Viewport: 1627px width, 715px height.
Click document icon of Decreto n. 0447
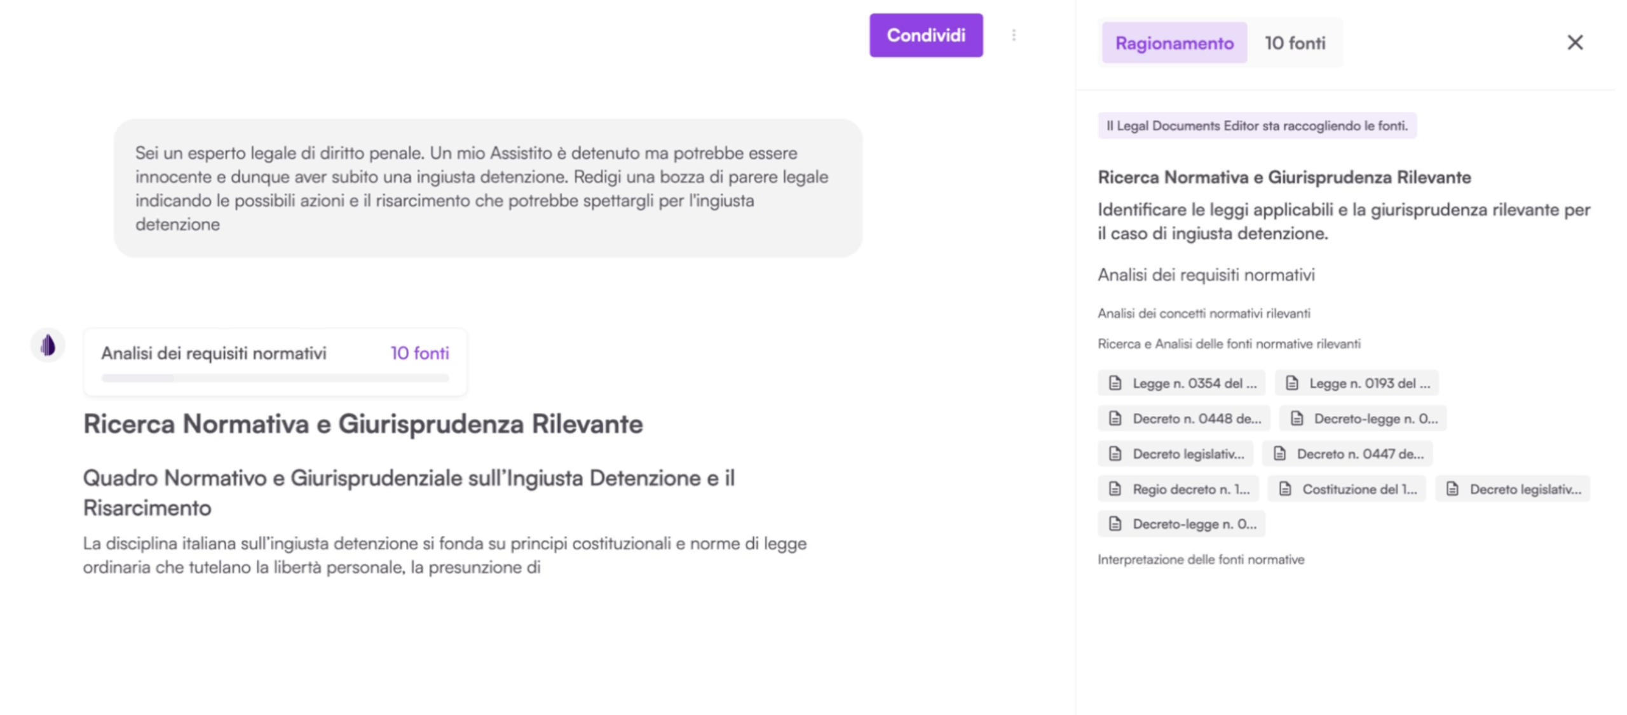pyautogui.click(x=1279, y=454)
